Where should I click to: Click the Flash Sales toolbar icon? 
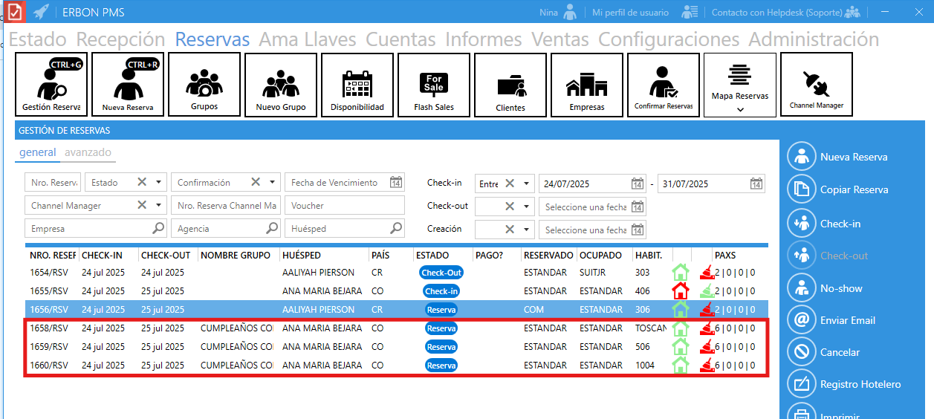(434, 85)
